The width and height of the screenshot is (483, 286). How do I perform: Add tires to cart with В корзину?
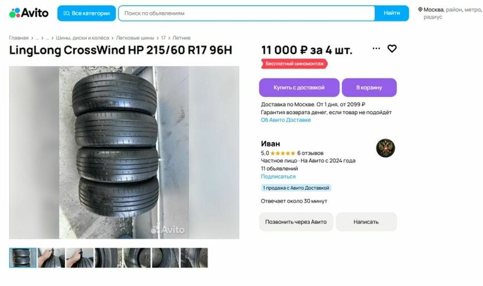click(x=369, y=87)
